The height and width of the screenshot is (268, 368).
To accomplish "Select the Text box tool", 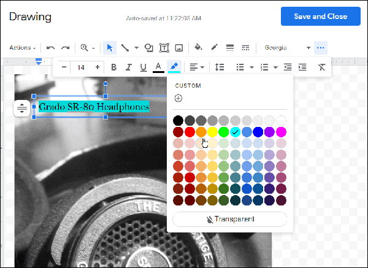I will [164, 48].
